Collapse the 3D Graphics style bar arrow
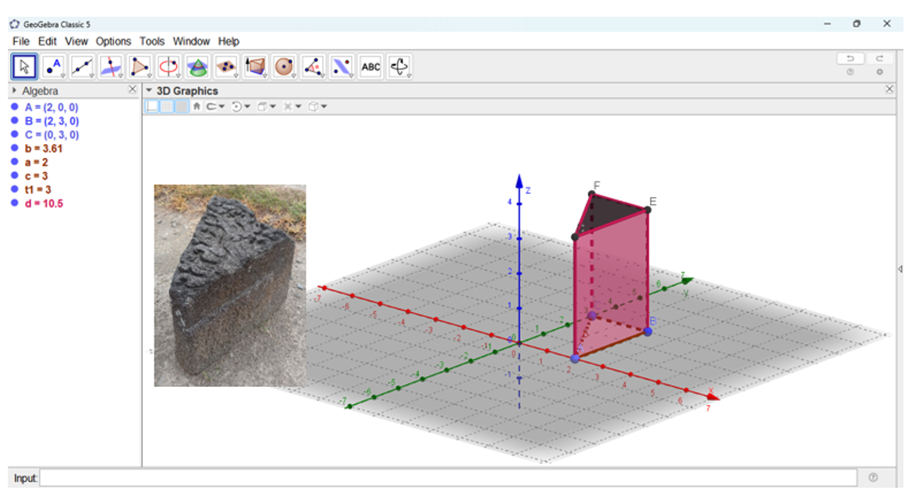The height and width of the screenshot is (503, 914). (x=150, y=90)
